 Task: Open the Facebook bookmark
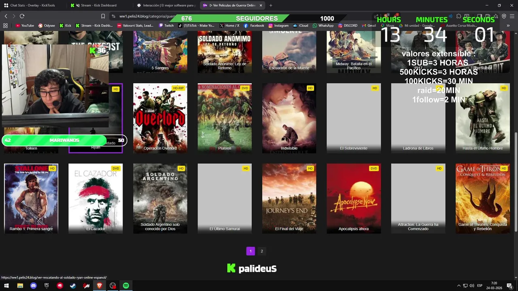[254, 25]
